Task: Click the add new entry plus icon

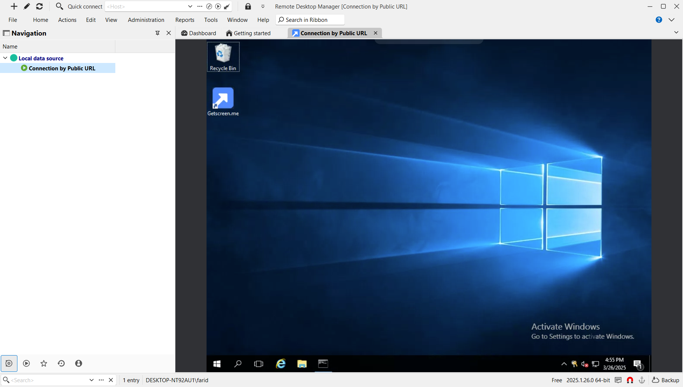Action: point(14,6)
